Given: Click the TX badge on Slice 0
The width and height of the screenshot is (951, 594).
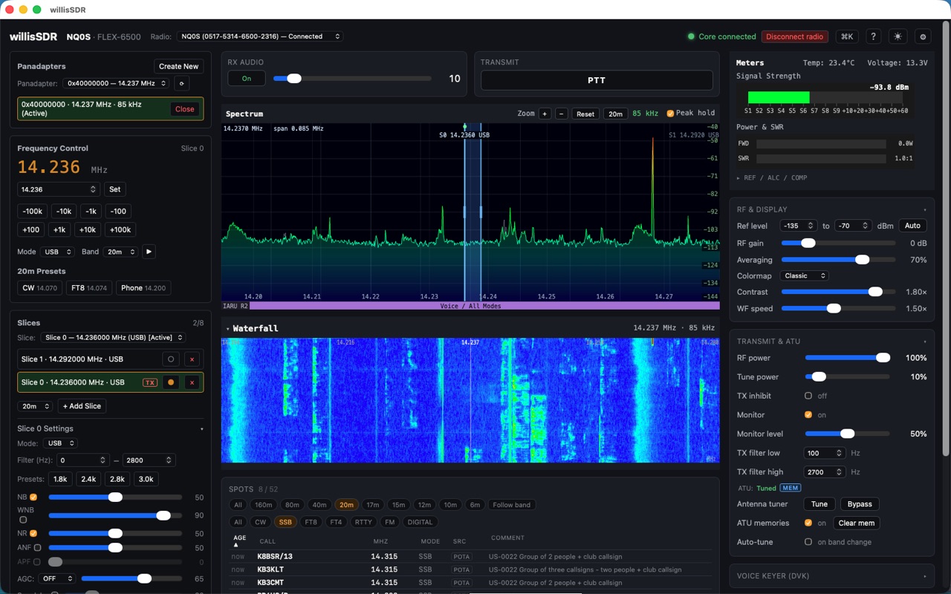Looking at the screenshot, I should (x=150, y=382).
